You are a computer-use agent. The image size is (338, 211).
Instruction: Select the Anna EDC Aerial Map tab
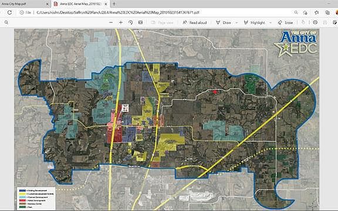click(x=81, y=4)
